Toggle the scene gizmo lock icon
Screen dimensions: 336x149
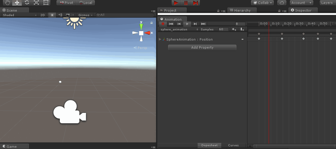click(x=151, y=22)
